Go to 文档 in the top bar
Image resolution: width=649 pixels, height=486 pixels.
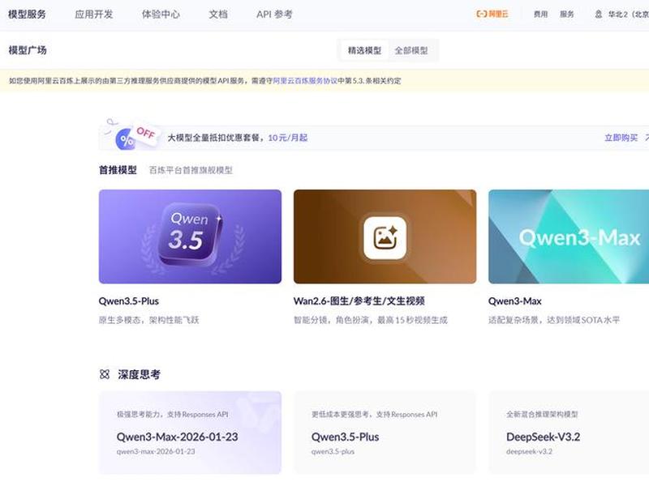pyautogui.click(x=218, y=14)
